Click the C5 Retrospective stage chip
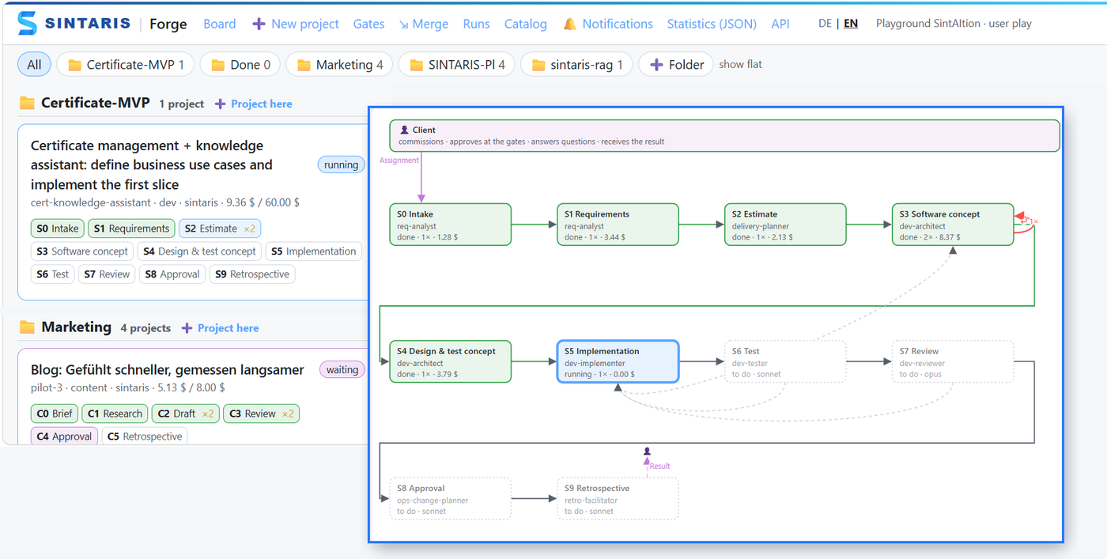Viewport: 1107px width, 559px height. point(144,436)
